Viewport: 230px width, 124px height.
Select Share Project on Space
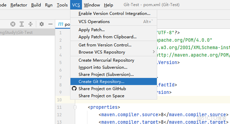coord(114,96)
